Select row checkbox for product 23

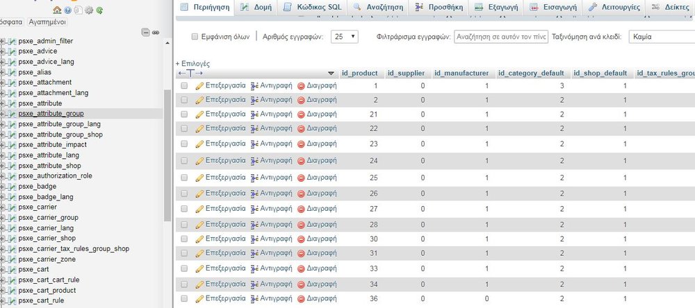(x=184, y=144)
